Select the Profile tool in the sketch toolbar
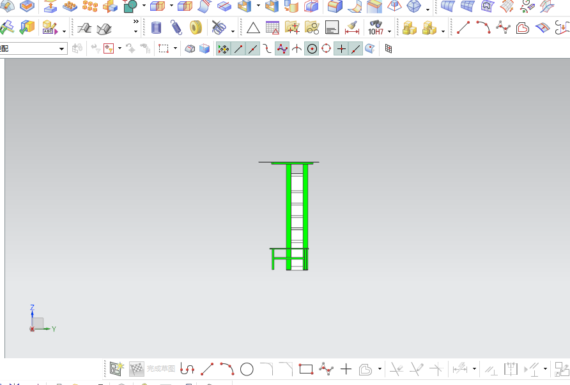 click(x=187, y=370)
